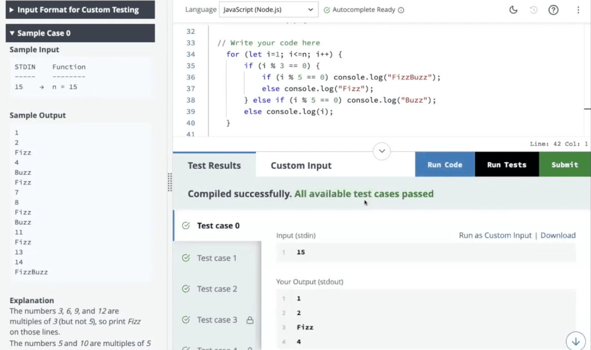Viewport: 591px width, 350px height.
Task: Collapse results panel with chevron circle
Action: (382, 151)
